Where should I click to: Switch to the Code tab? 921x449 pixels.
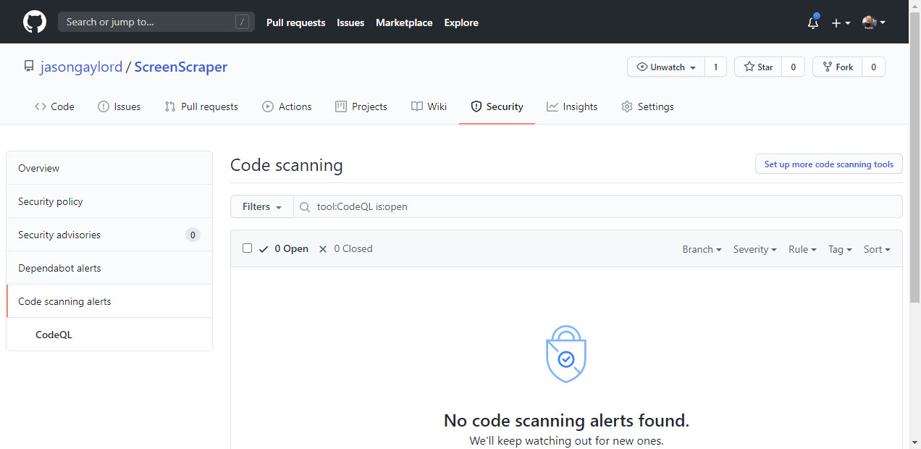pyautogui.click(x=54, y=106)
